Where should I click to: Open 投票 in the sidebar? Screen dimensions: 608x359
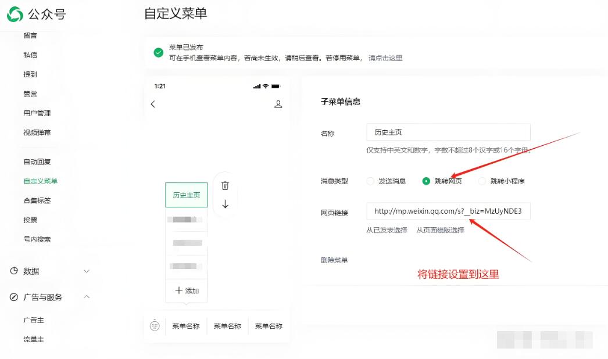(x=30, y=220)
